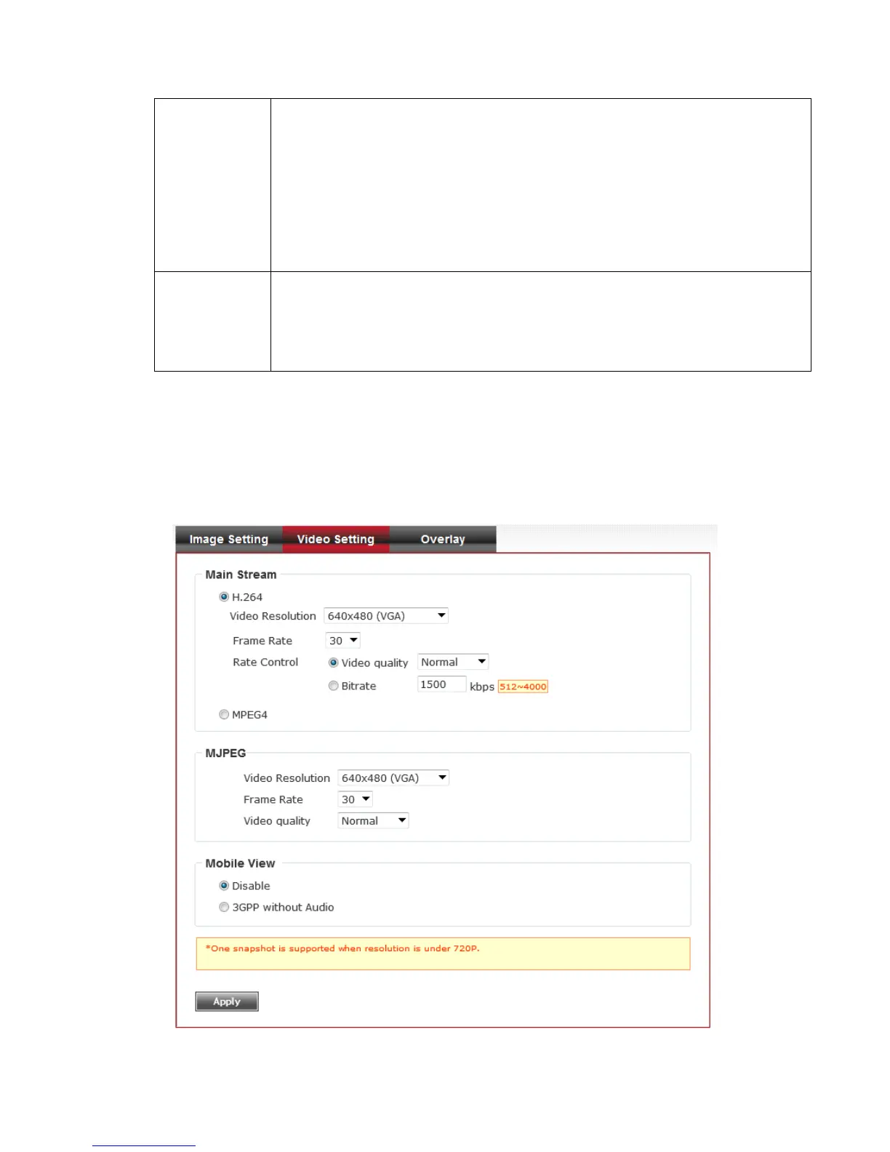Image resolution: width=890 pixels, height=1152 pixels.
Task: Click the kbps unit label
Action: click(482, 687)
